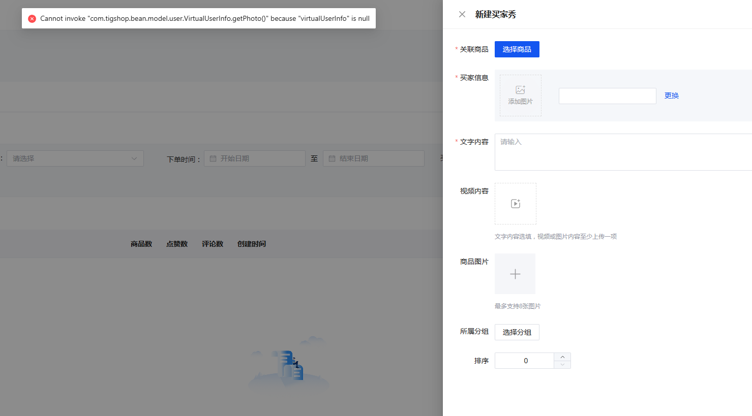Click the 更换 link
Viewport: 752px width, 416px height.
coord(671,95)
